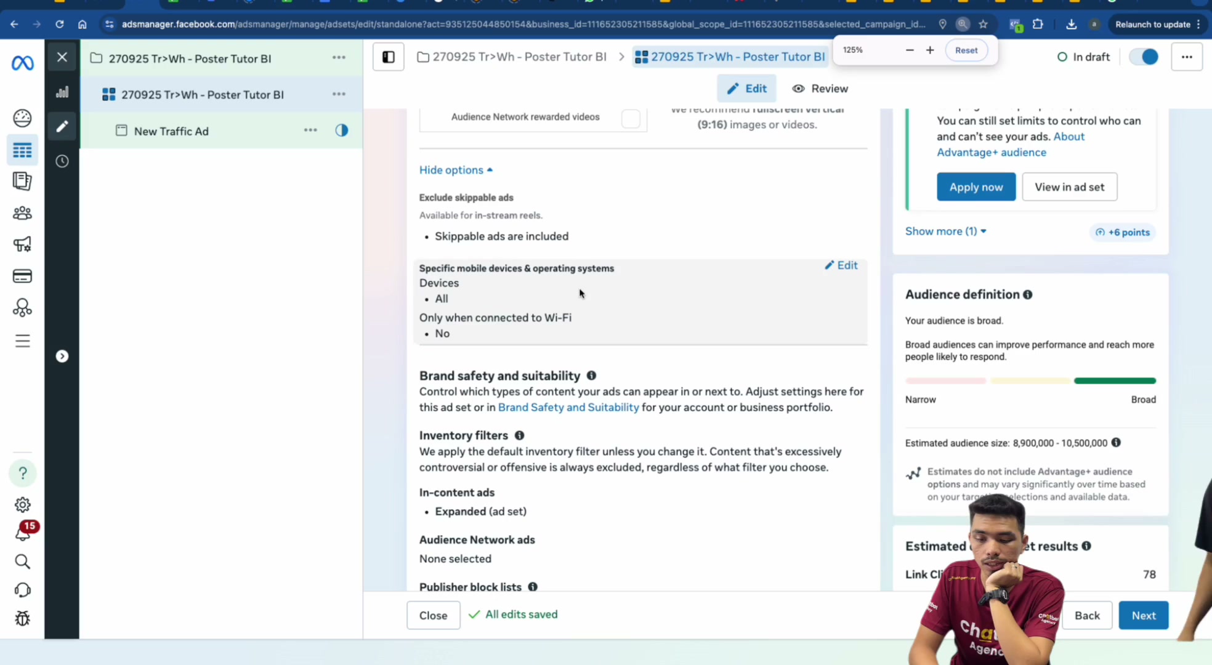Check Audience Network rewarded videos checkbox
Screen dimensions: 1212x665
pos(631,118)
